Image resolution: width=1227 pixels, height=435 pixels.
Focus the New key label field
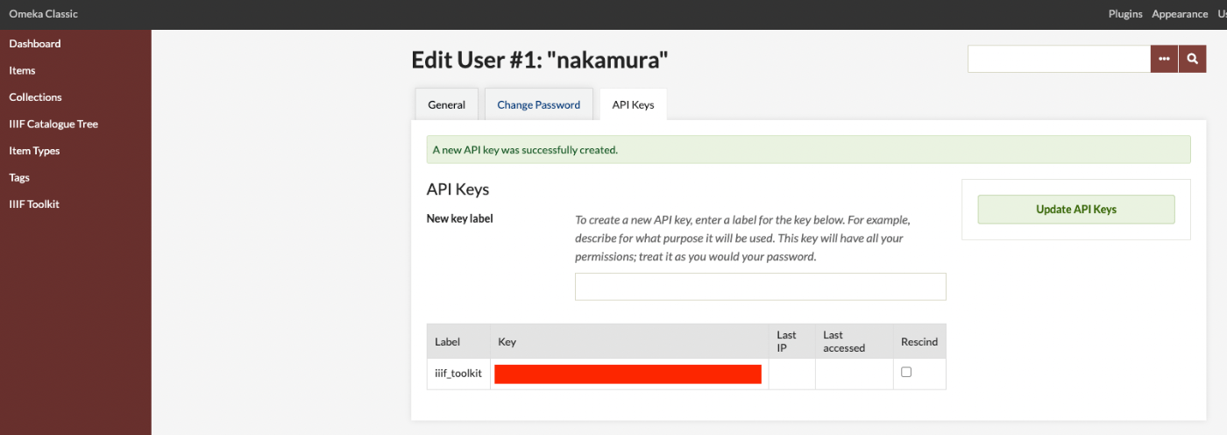(760, 287)
